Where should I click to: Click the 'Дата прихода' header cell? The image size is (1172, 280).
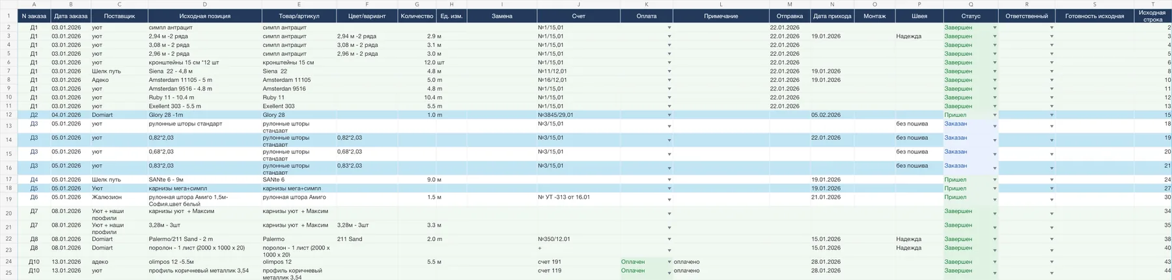(x=832, y=16)
